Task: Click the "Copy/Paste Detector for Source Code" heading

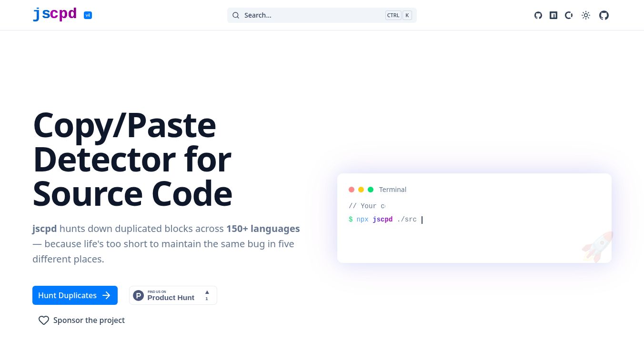Action: tap(132, 159)
